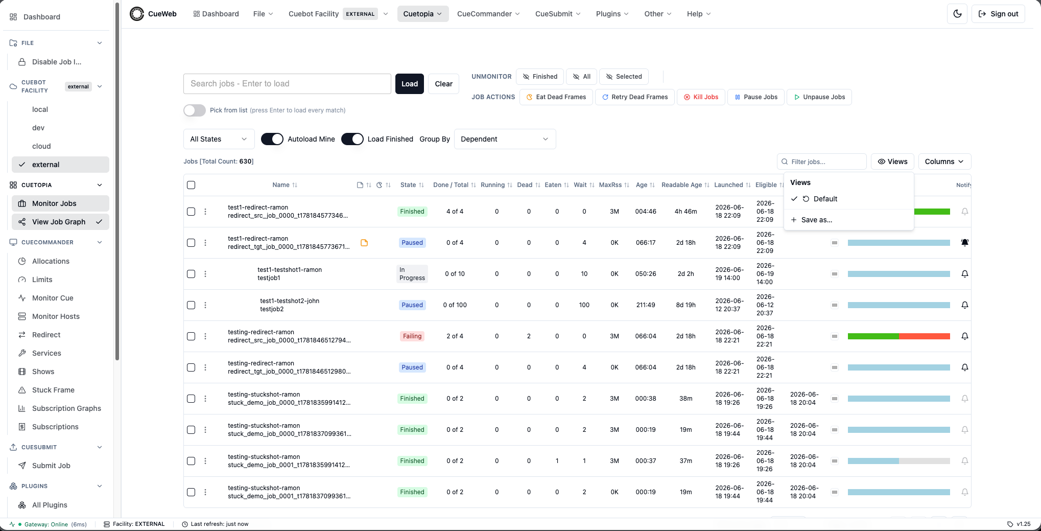The height and width of the screenshot is (531, 1041).
Task: Click the Allocations sidebar icon
Action: (x=22, y=261)
